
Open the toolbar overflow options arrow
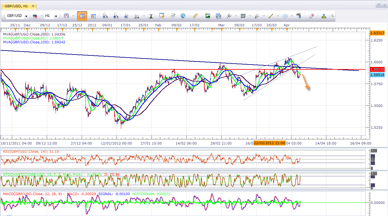[x=332, y=16]
